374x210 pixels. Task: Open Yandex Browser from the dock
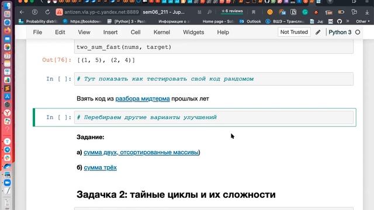coord(7,113)
